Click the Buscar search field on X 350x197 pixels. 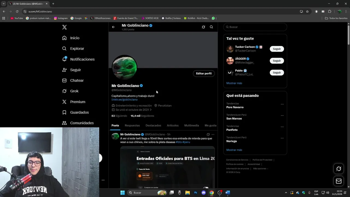tap(255, 27)
